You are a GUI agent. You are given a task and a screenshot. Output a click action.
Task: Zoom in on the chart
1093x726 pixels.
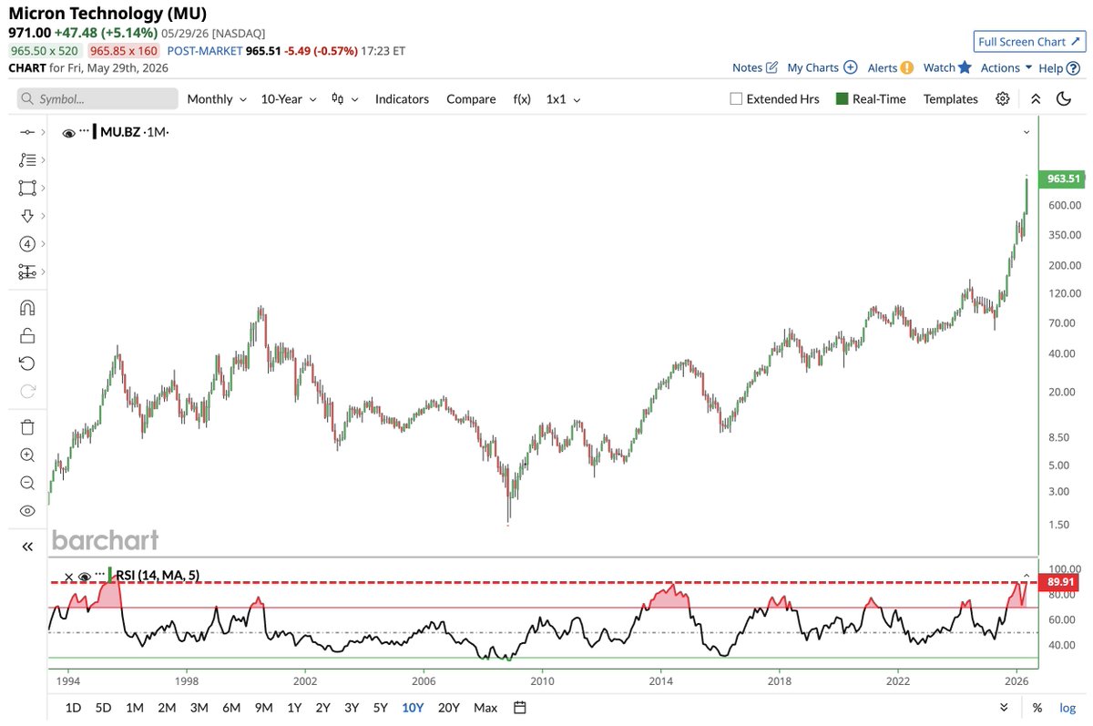pos(27,455)
